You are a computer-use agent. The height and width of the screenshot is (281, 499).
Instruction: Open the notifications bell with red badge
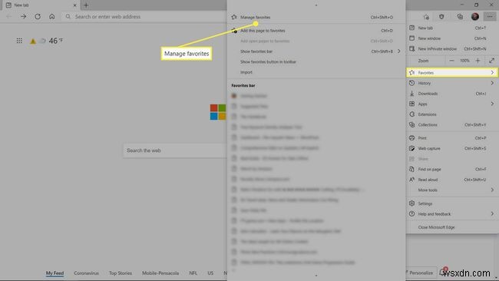pos(443,272)
